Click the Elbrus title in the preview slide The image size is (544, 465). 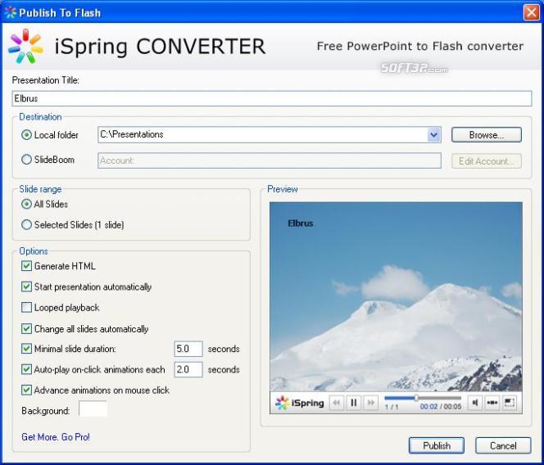click(x=301, y=223)
